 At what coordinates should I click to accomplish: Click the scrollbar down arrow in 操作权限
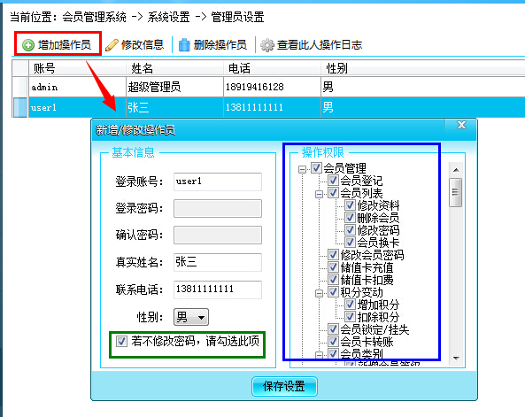pyautogui.click(x=456, y=358)
